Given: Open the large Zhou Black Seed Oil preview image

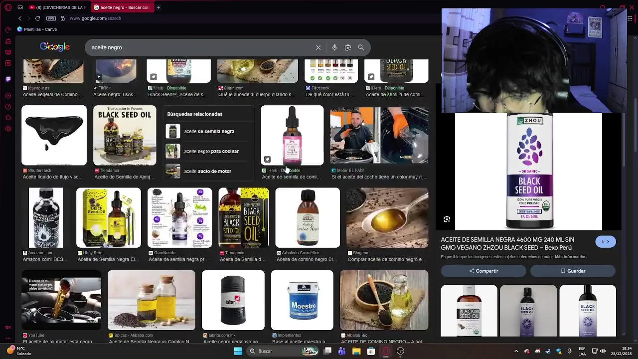Looking at the screenshot, I should [528, 172].
